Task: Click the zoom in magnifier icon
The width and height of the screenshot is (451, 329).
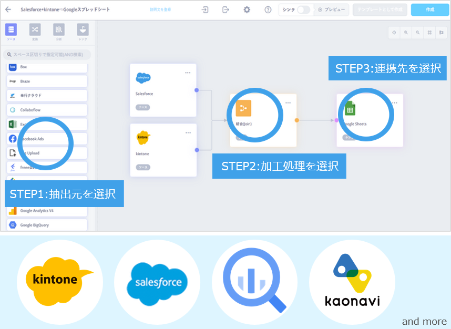Action: [x=406, y=33]
